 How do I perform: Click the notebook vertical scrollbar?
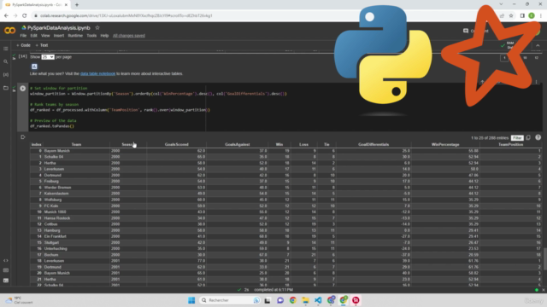[x=545, y=258]
